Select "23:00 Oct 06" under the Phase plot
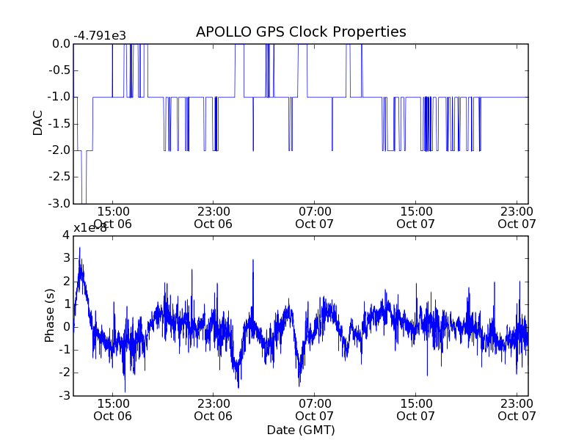Image resolution: width=587 pixels, height=440 pixels. tap(214, 410)
